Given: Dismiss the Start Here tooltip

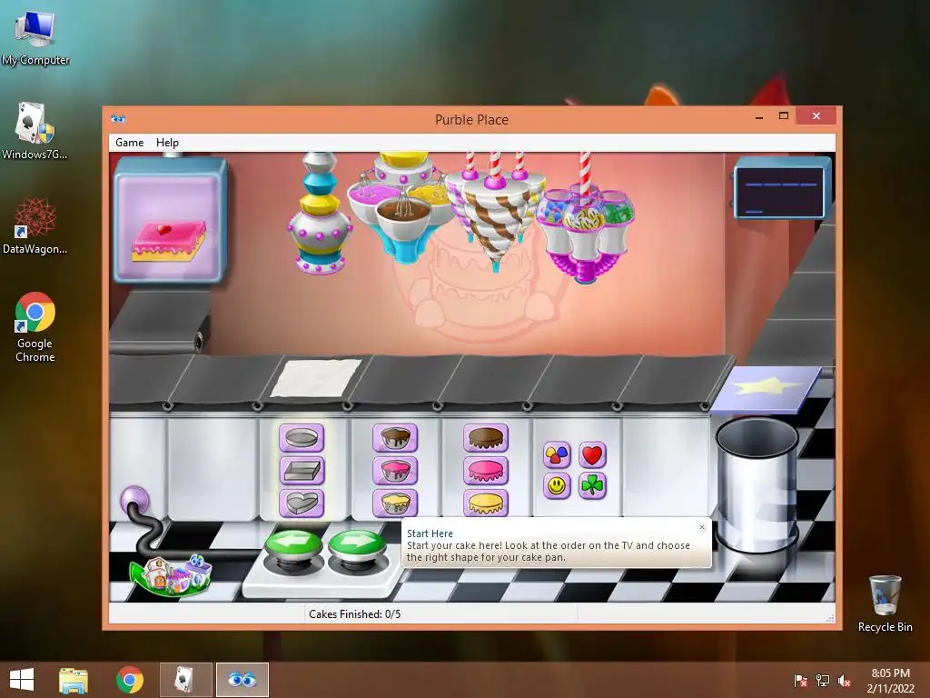Looking at the screenshot, I should [702, 527].
